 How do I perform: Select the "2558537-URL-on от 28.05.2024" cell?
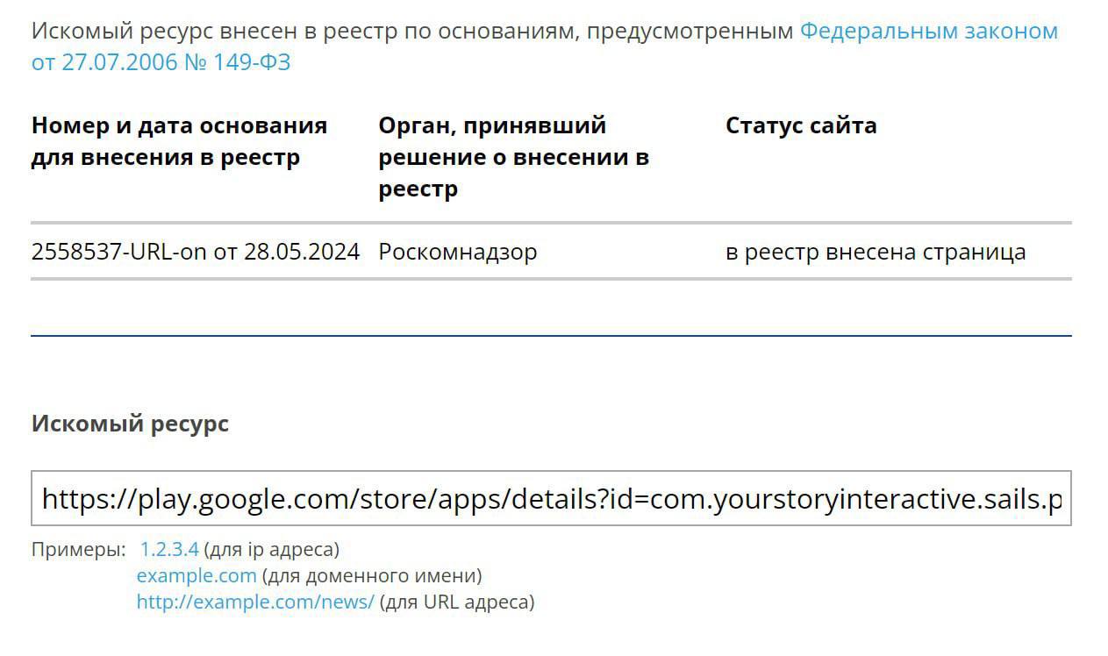point(195,253)
